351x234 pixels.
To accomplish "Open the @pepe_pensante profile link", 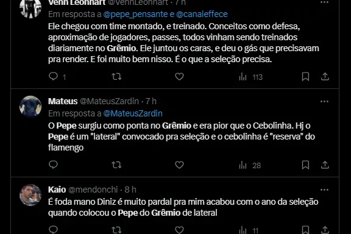I will [135, 14].
